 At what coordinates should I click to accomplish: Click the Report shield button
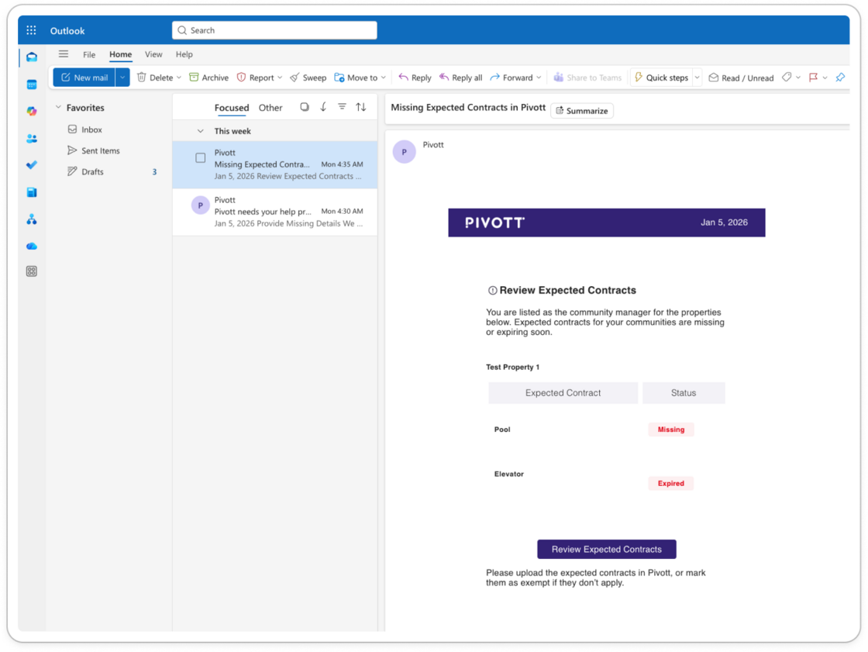click(x=255, y=78)
